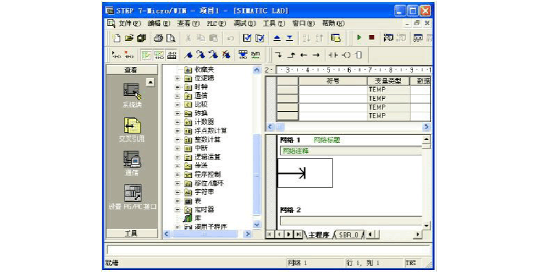Set PLC to RUN with green play icon

point(359,37)
